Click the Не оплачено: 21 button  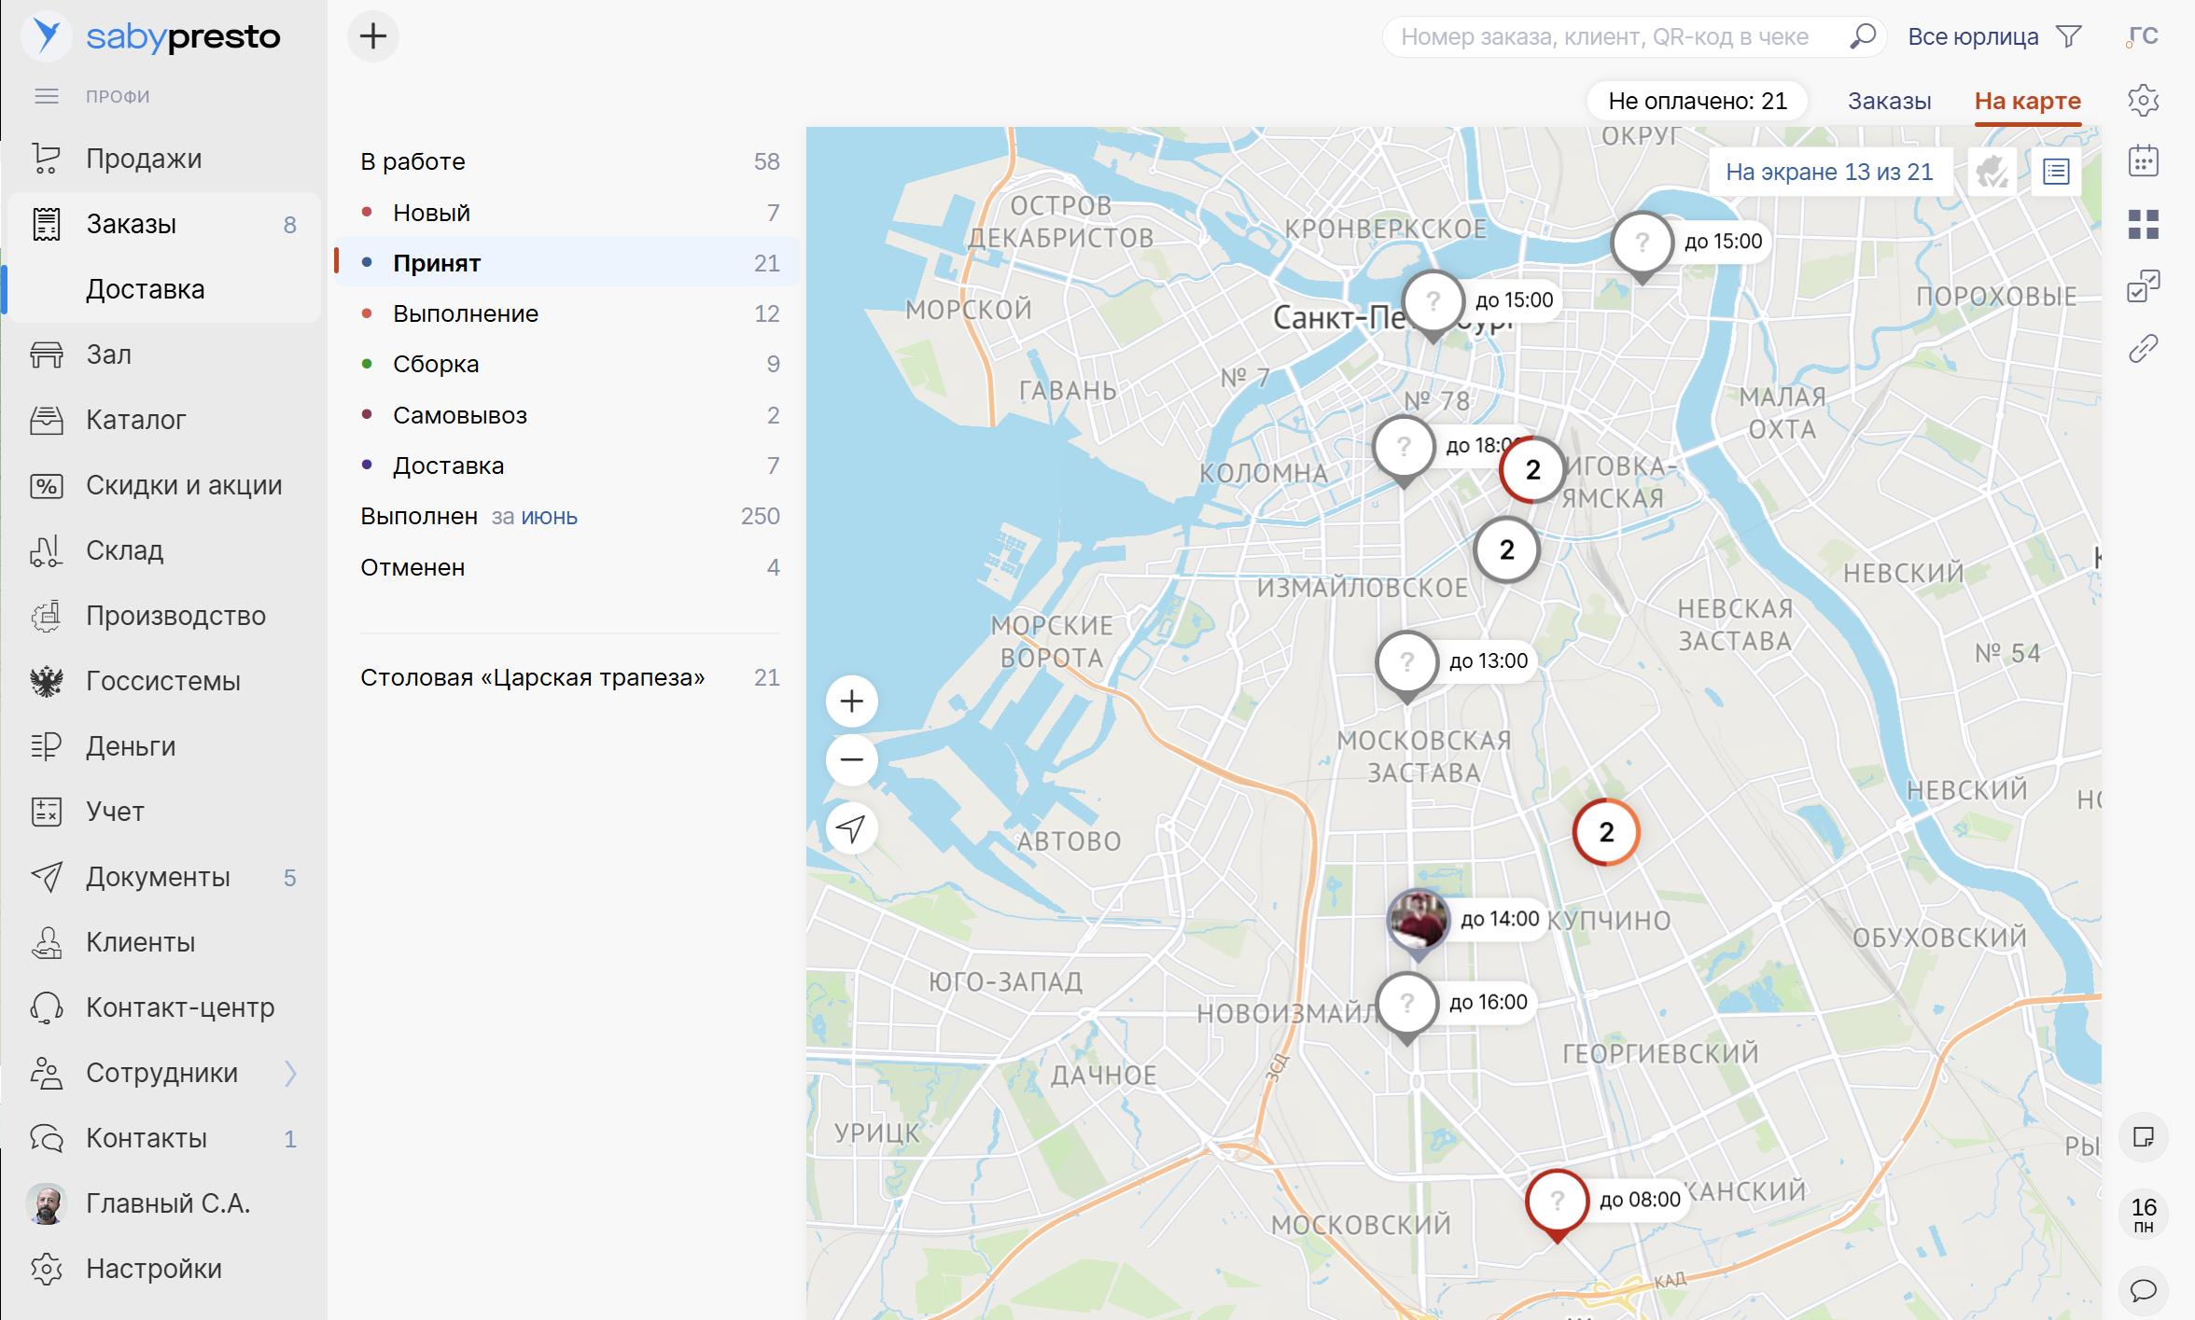pos(1697,101)
